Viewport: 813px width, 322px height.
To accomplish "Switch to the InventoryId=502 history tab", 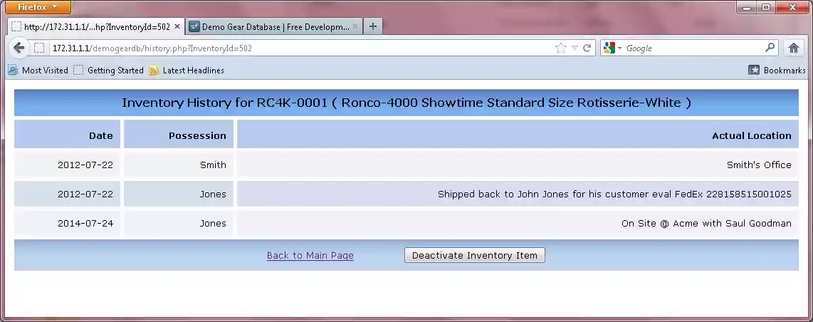I will [x=96, y=27].
